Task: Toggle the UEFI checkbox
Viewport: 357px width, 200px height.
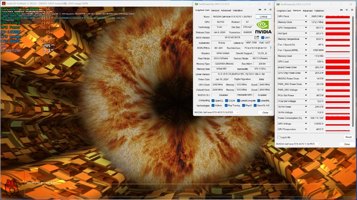Action: point(262,37)
